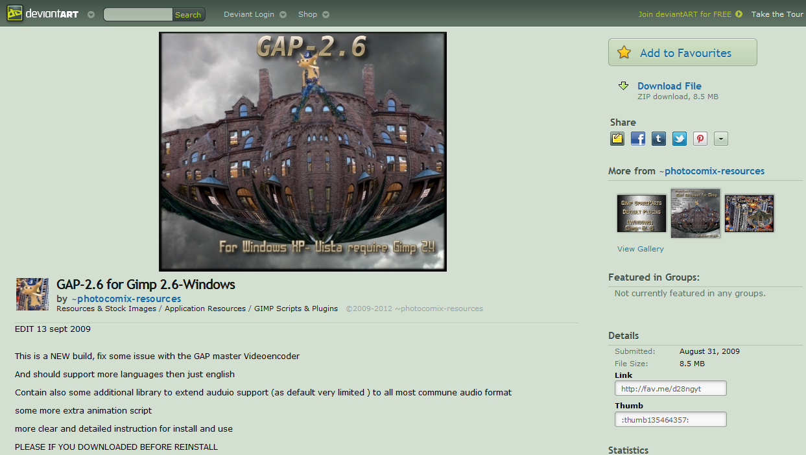This screenshot has height=455, width=806.
Task: Share on Tumblr icon
Action: coord(659,138)
